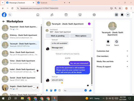Search in conversation magnifier icon
This screenshot has height=101, width=134.
pos(117,41)
